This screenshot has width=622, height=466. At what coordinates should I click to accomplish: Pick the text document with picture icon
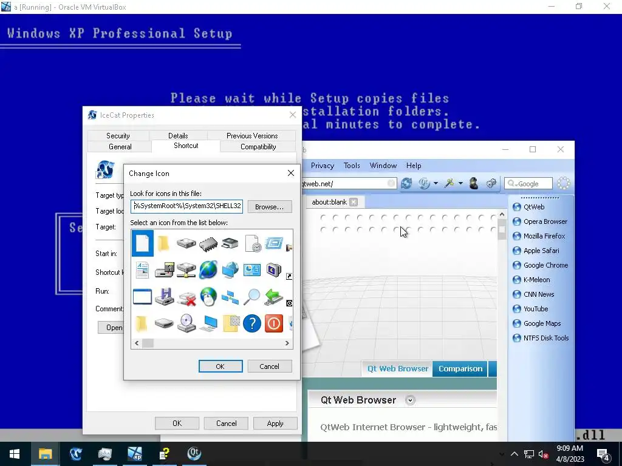(142, 270)
